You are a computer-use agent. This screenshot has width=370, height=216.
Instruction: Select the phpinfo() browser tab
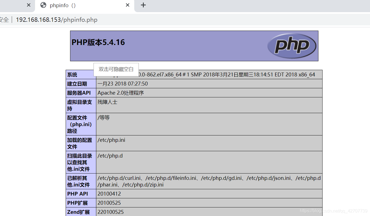tap(85, 6)
